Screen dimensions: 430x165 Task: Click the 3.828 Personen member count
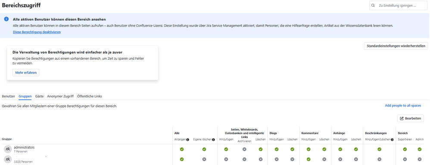point(23,162)
